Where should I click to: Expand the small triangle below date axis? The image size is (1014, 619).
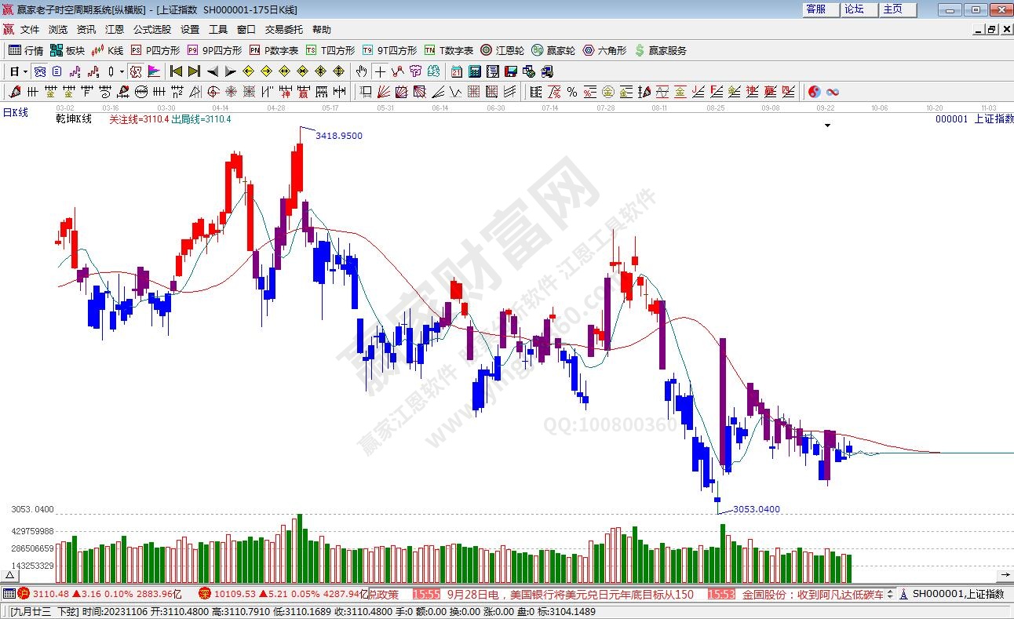[x=826, y=124]
